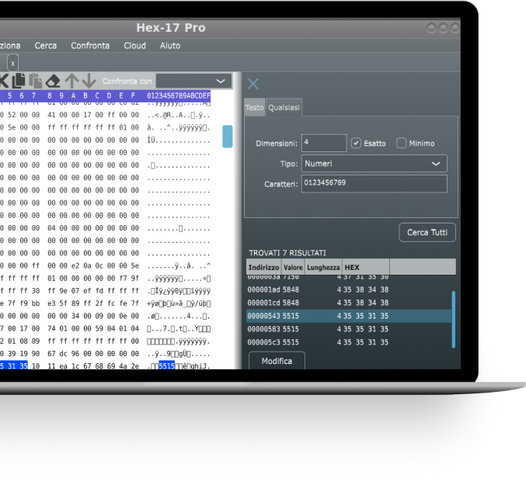Open the Cerca menu
Screen dimensions: 526x485
45,46
